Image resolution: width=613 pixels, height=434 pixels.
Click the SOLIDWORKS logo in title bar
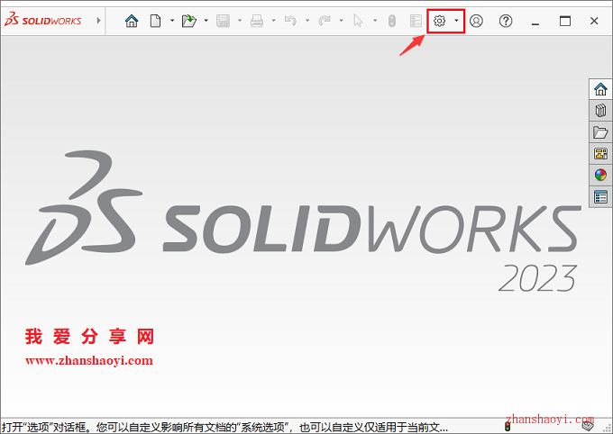[x=43, y=20]
